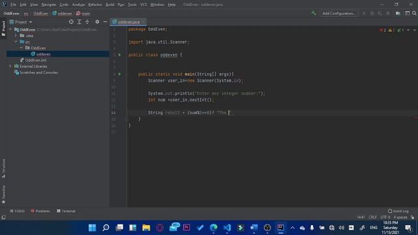Click the Debug bug toolbar icon
The image size is (418, 235).
point(372,13)
